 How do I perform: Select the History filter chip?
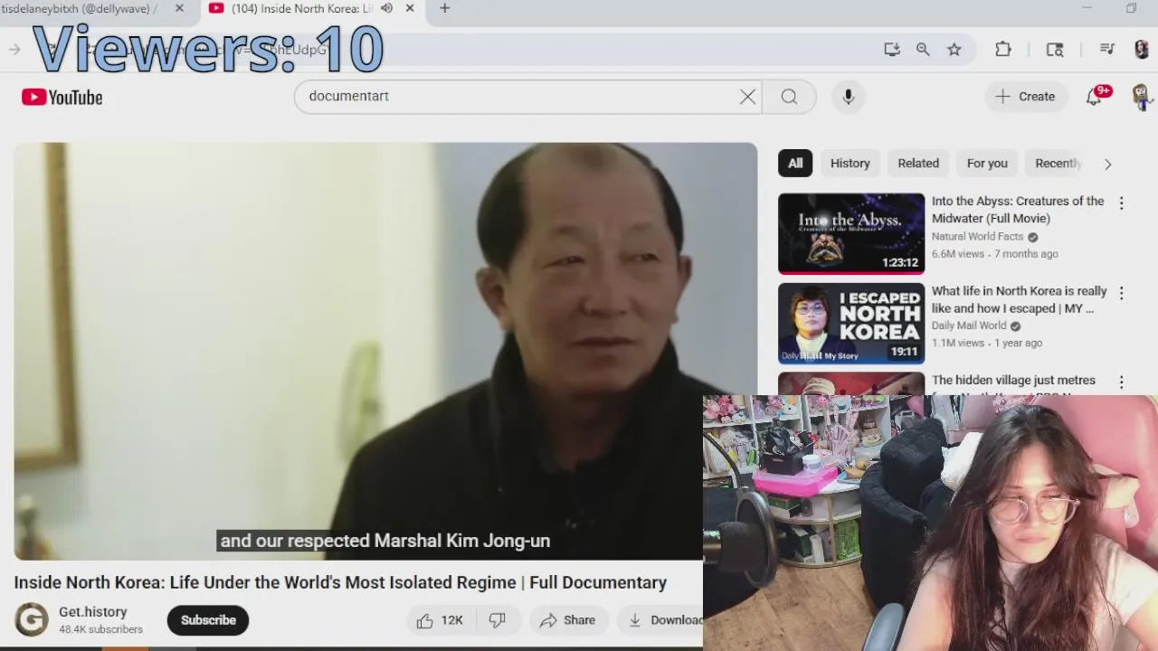coord(850,164)
